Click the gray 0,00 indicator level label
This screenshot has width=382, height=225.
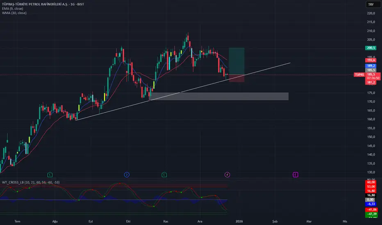[370, 200]
